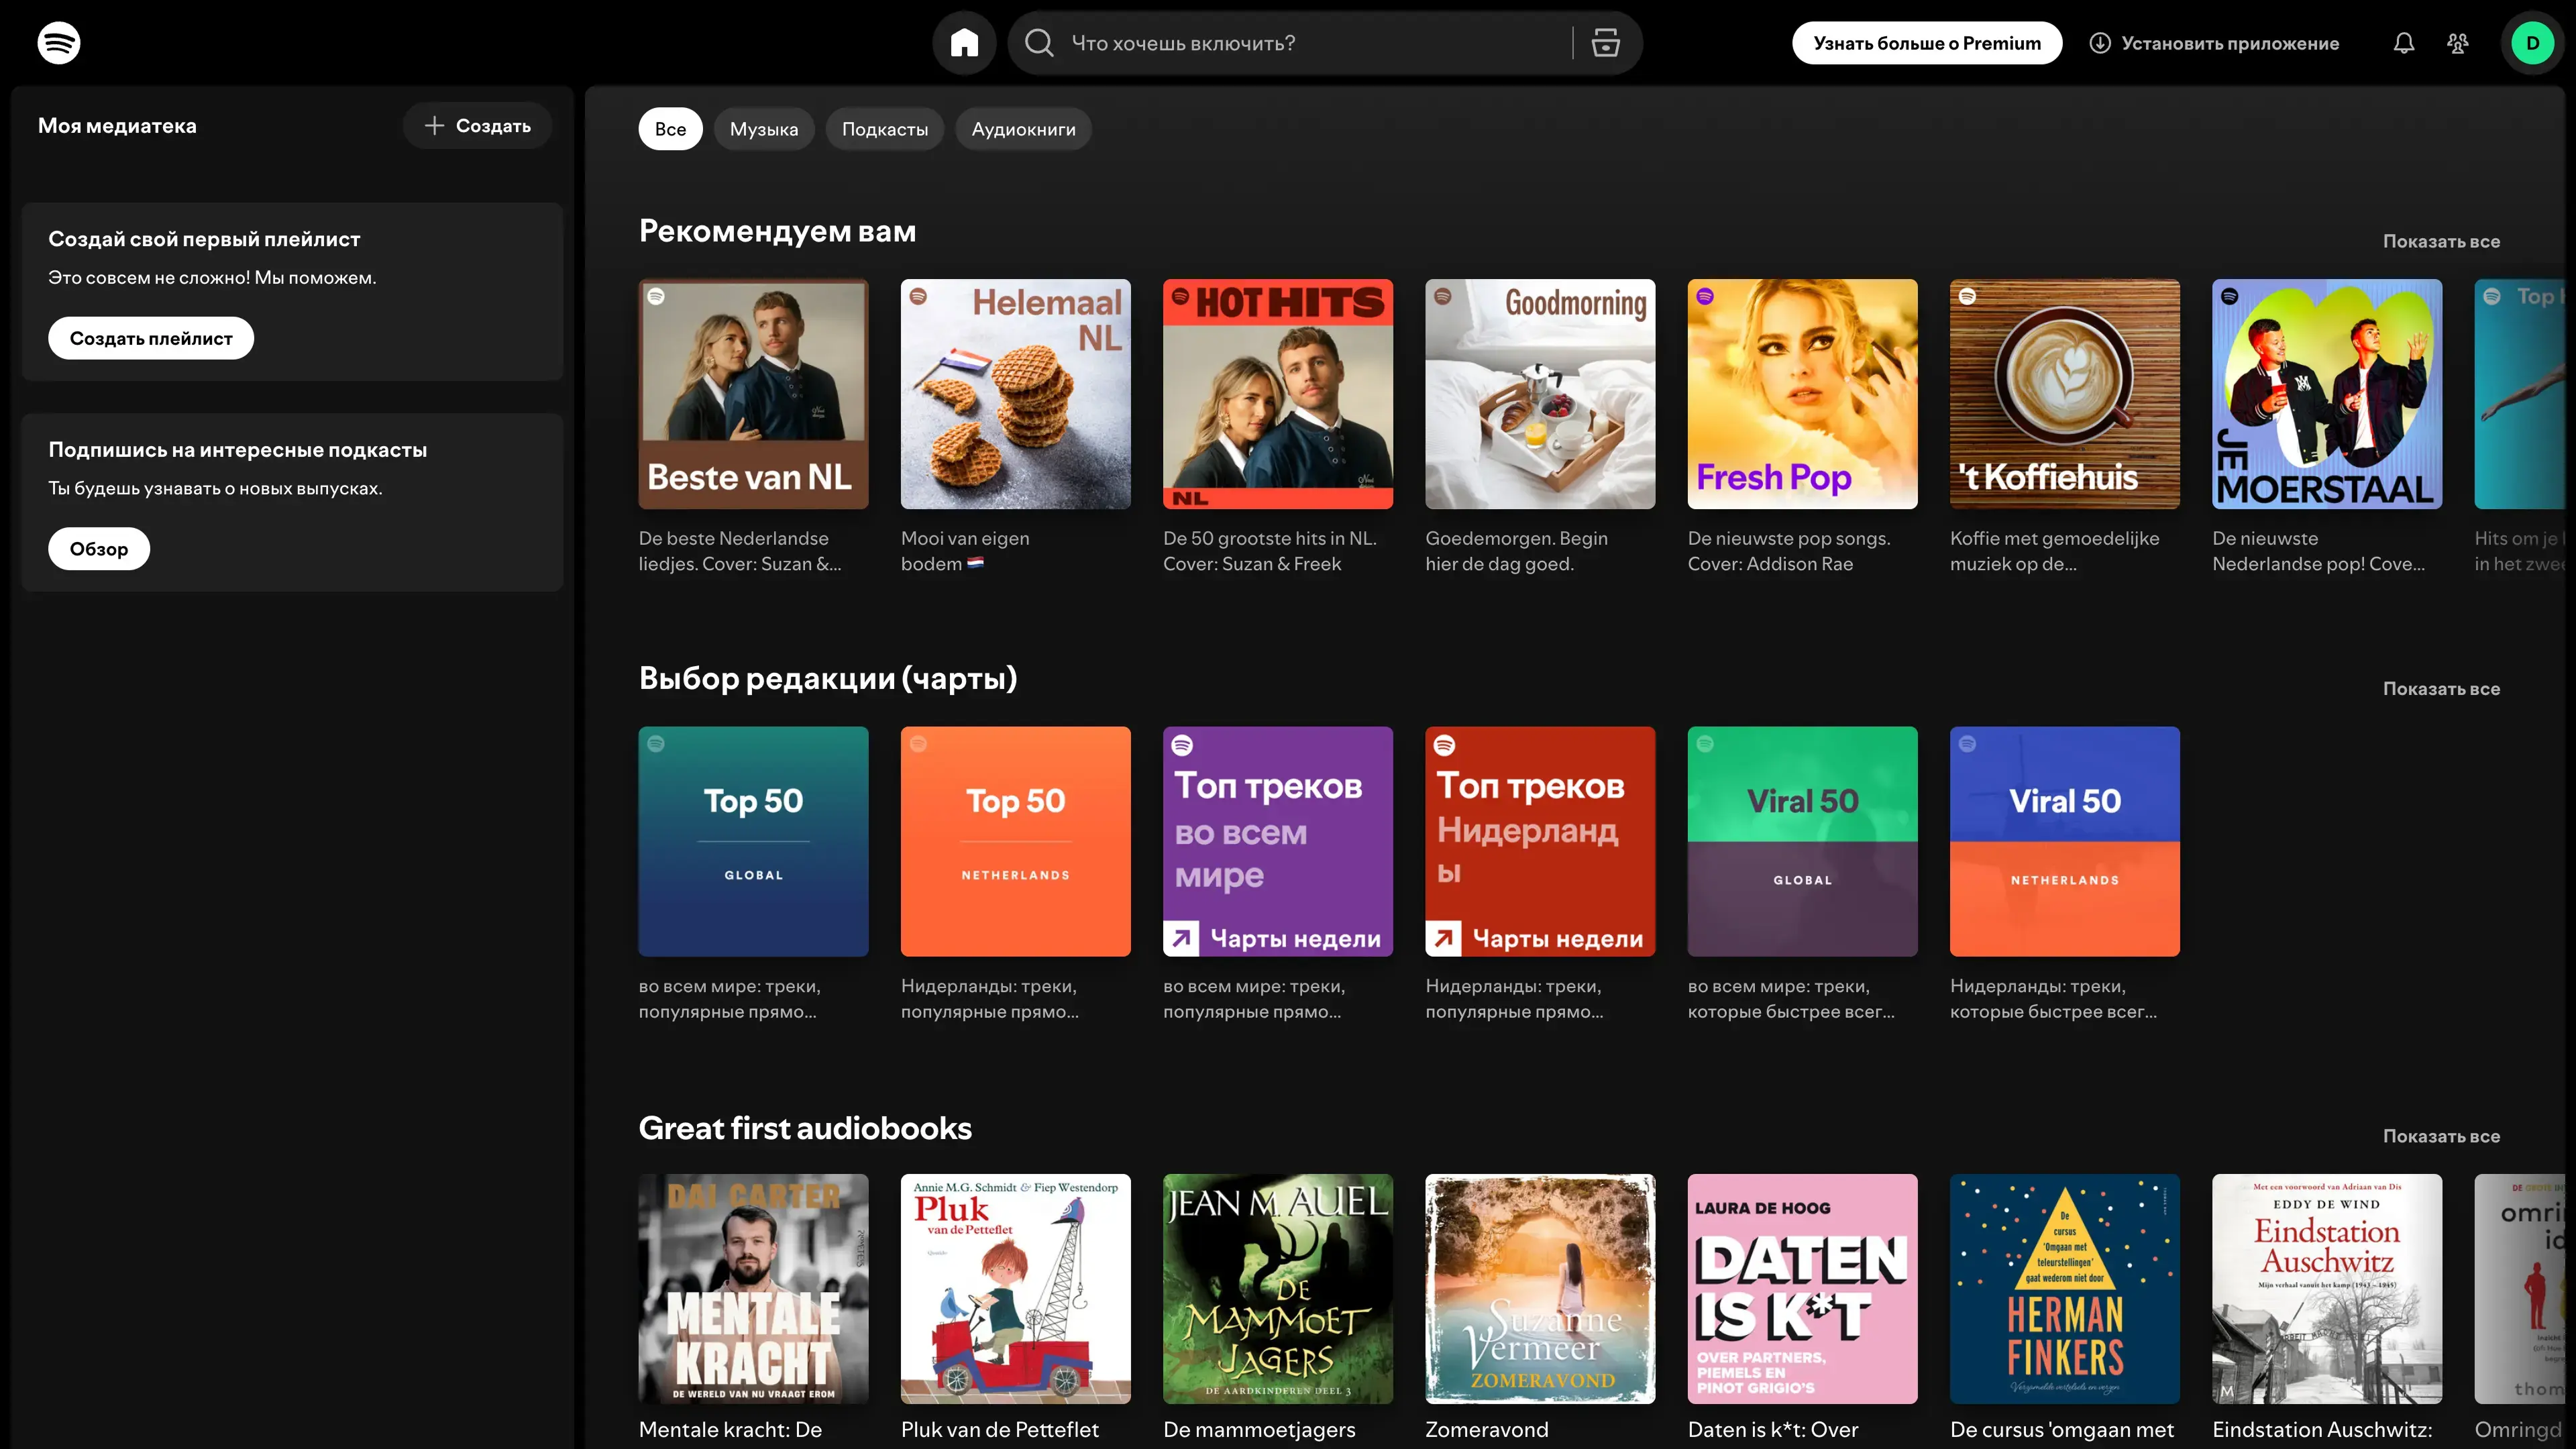
Task: Switch to the Аудиокниги filter
Action: (x=1023, y=129)
